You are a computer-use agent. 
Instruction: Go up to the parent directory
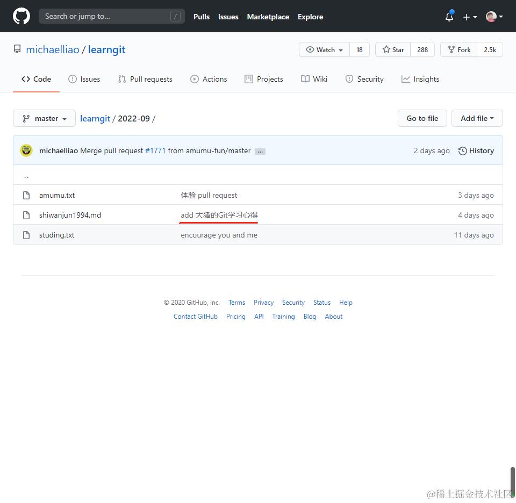(x=26, y=177)
